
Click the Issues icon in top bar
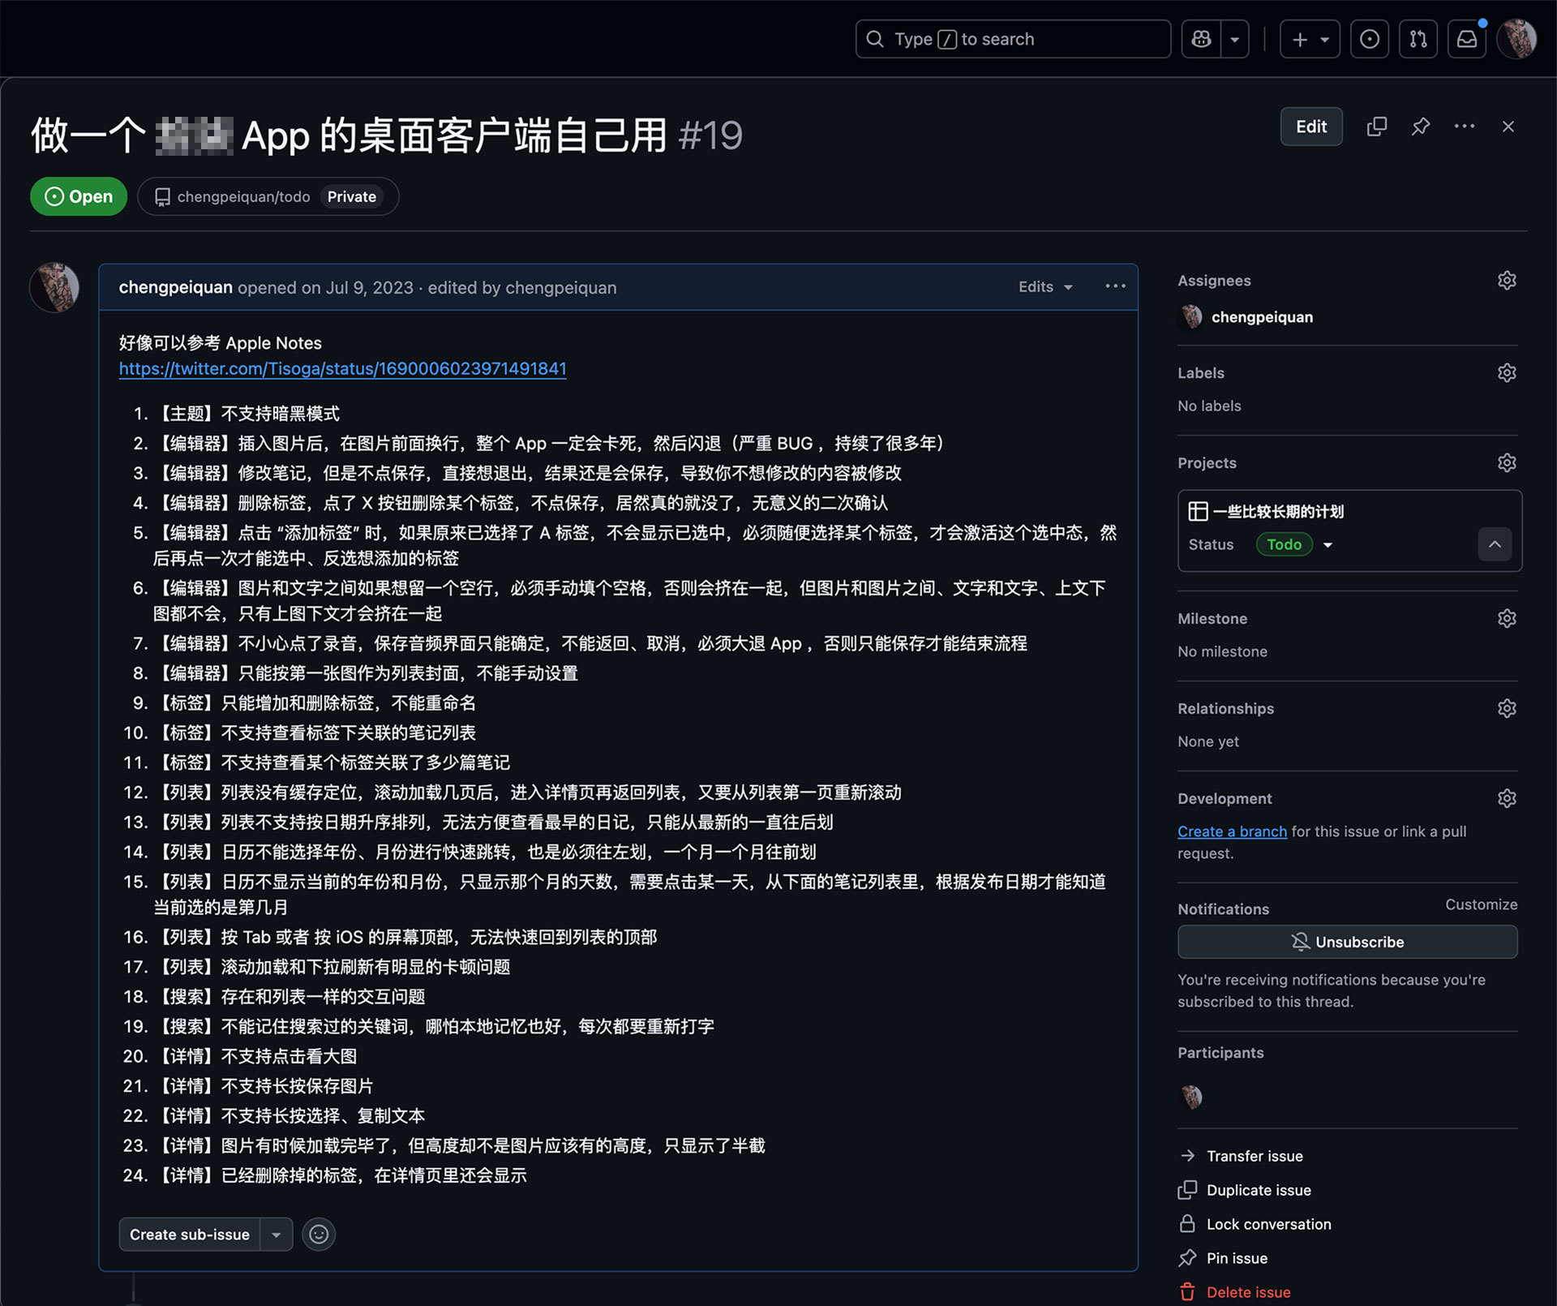coord(1369,39)
